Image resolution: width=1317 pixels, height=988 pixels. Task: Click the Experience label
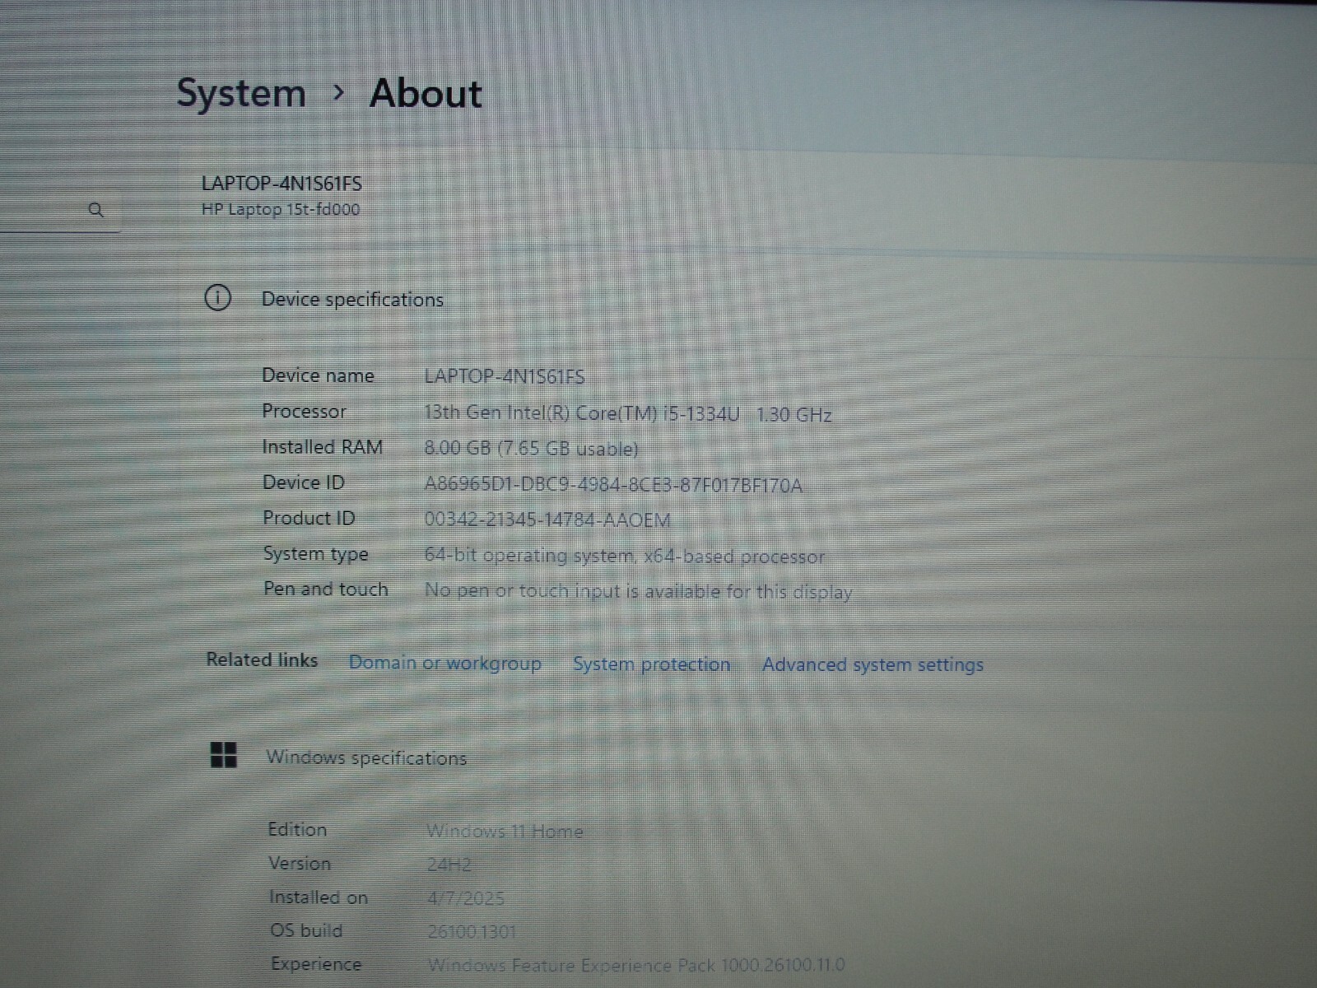click(x=316, y=963)
